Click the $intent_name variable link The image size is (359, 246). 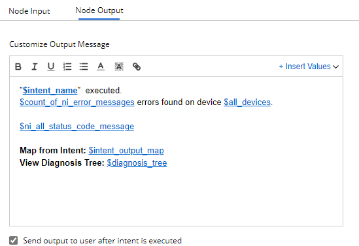pyautogui.click(x=50, y=91)
